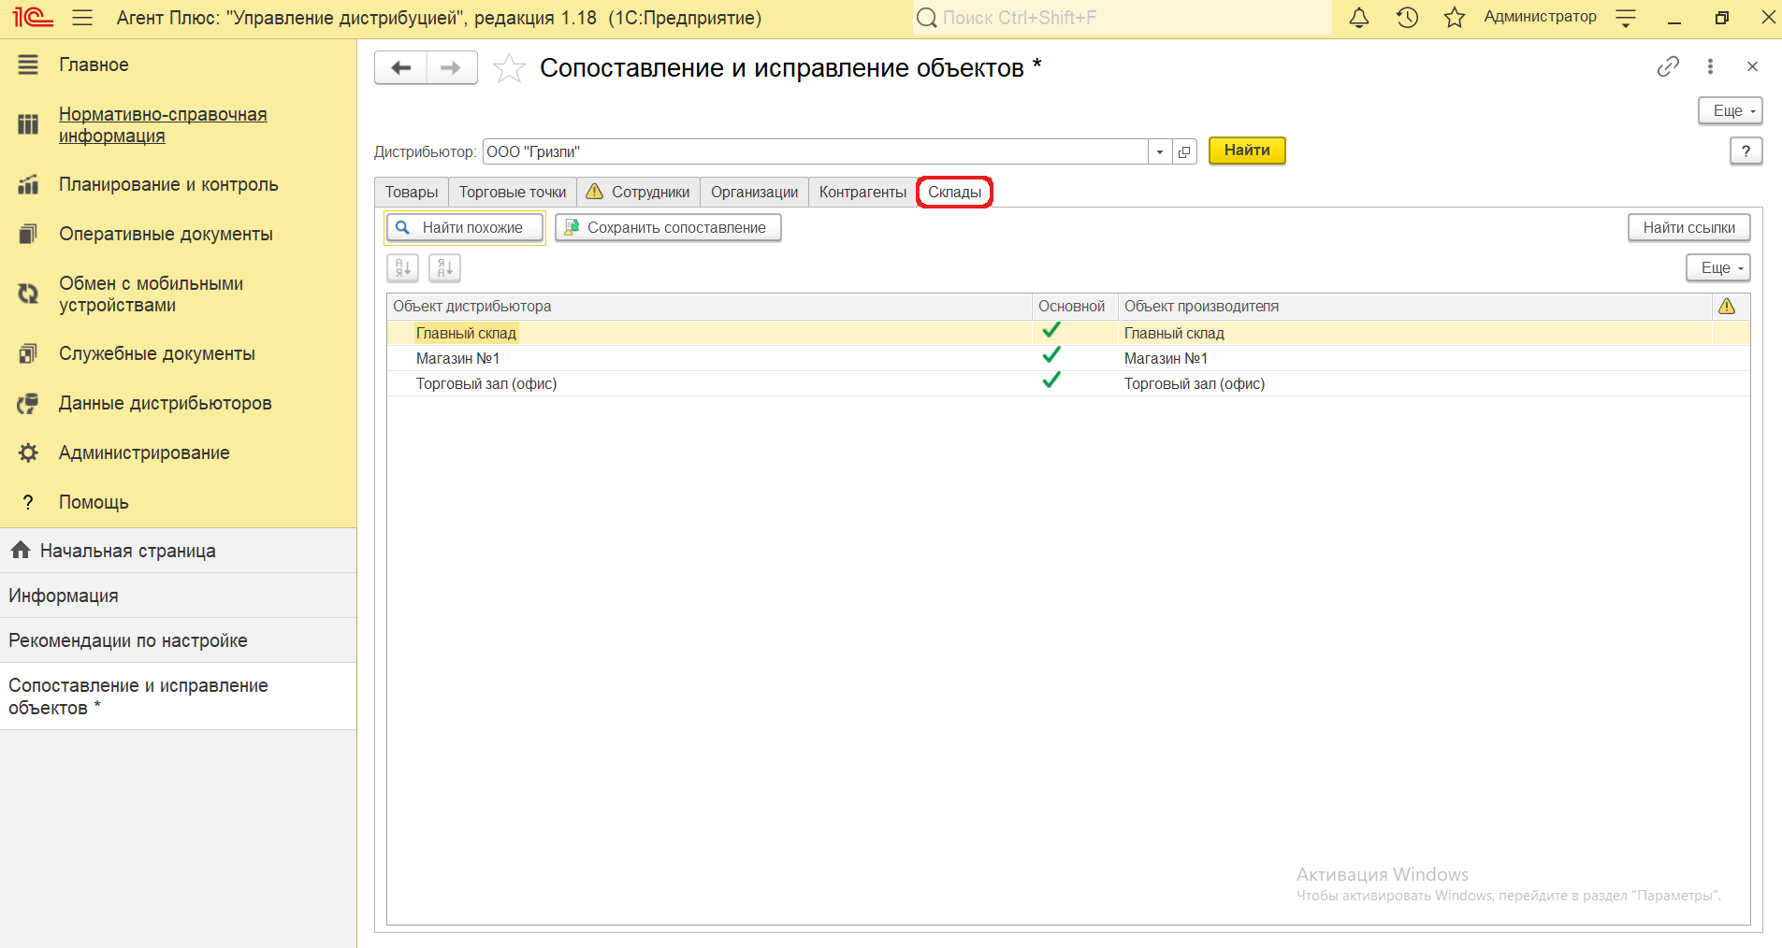Image resolution: width=1782 pixels, height=948 pixels.
Task: Switch to the Организации tab
Action: click(754, 192)
